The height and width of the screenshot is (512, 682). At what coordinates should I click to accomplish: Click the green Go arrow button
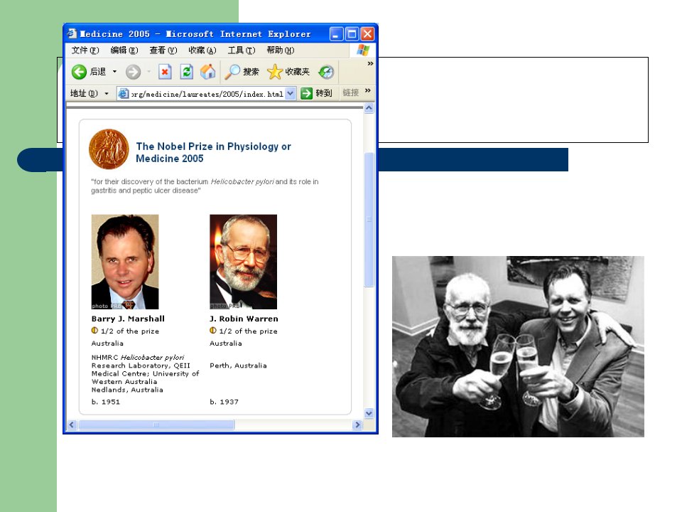307,93
